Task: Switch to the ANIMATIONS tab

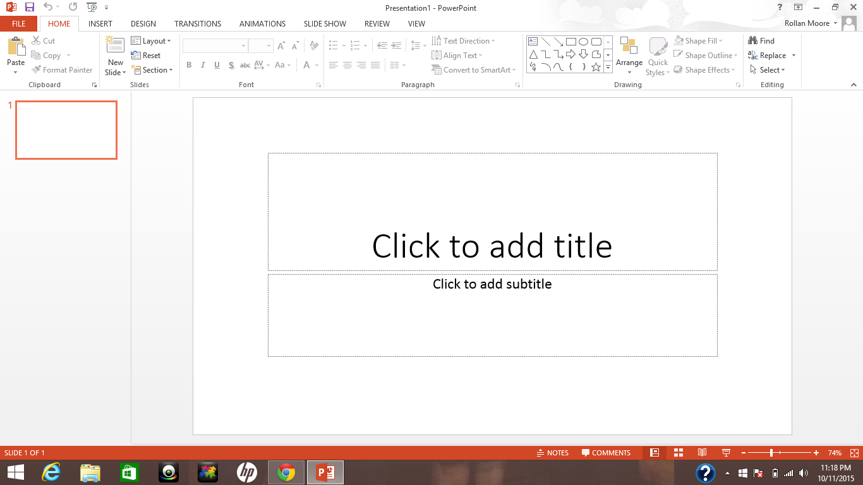Action: click(262, 24)
